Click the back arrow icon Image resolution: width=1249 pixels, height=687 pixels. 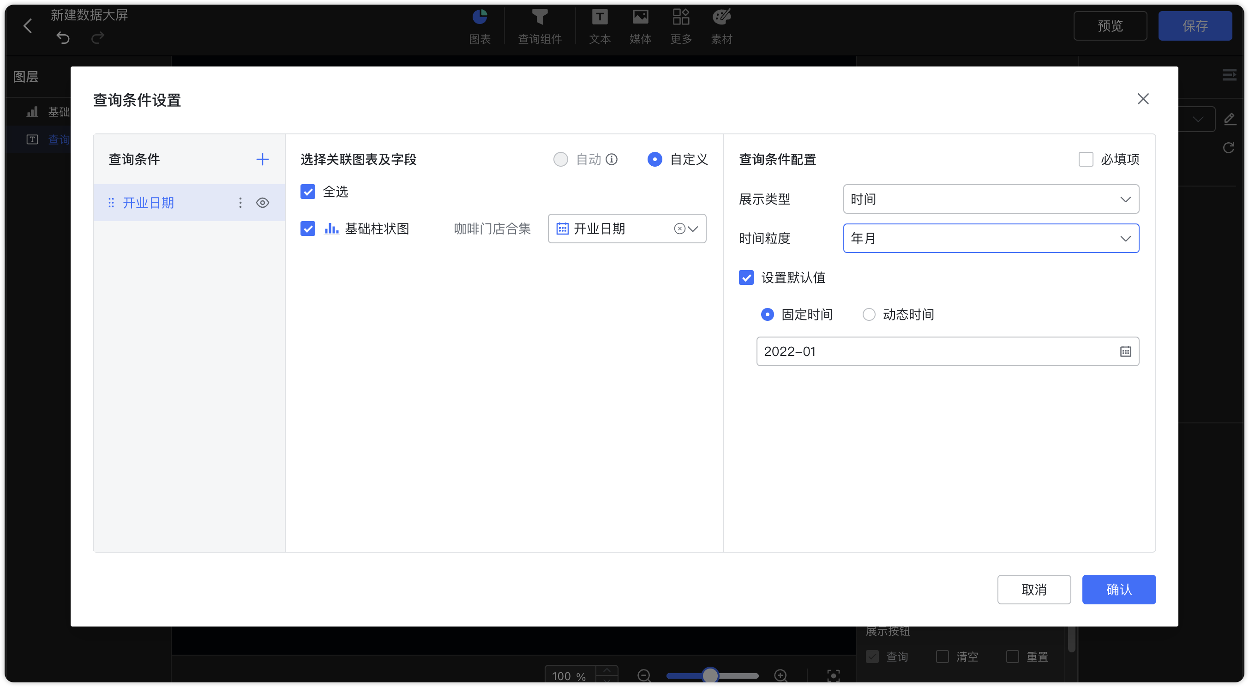point(28,26)
